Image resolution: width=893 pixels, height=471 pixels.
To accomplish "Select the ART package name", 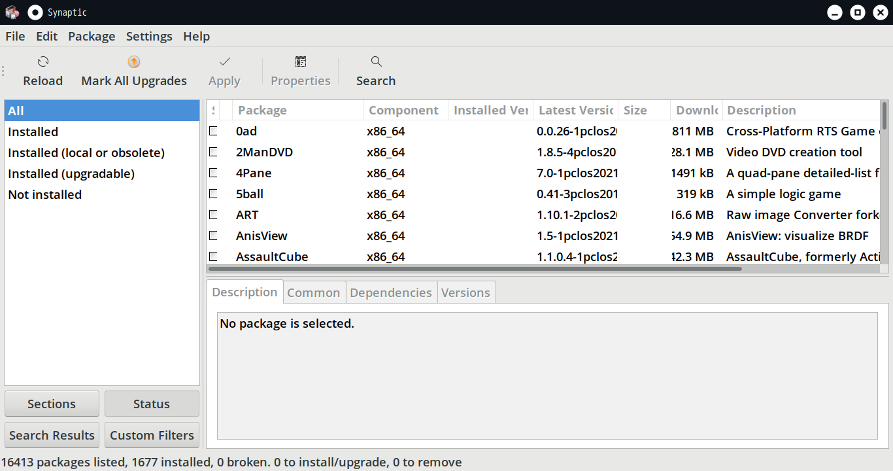I will click(x=247, y=215).
